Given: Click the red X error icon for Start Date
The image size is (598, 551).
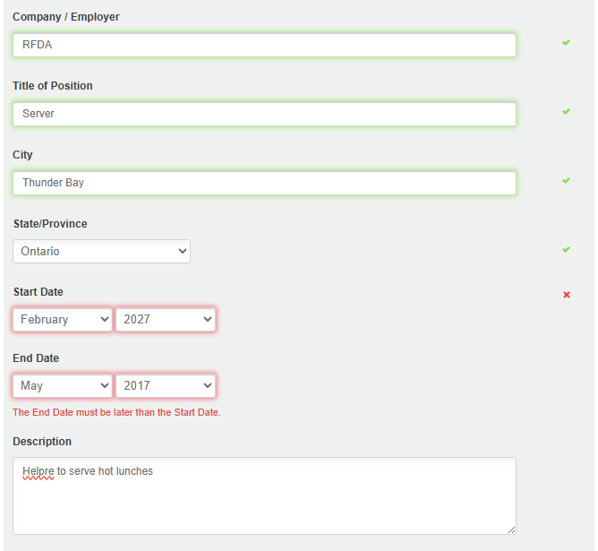Looking at the screenshot, I should tap(567, 295).
